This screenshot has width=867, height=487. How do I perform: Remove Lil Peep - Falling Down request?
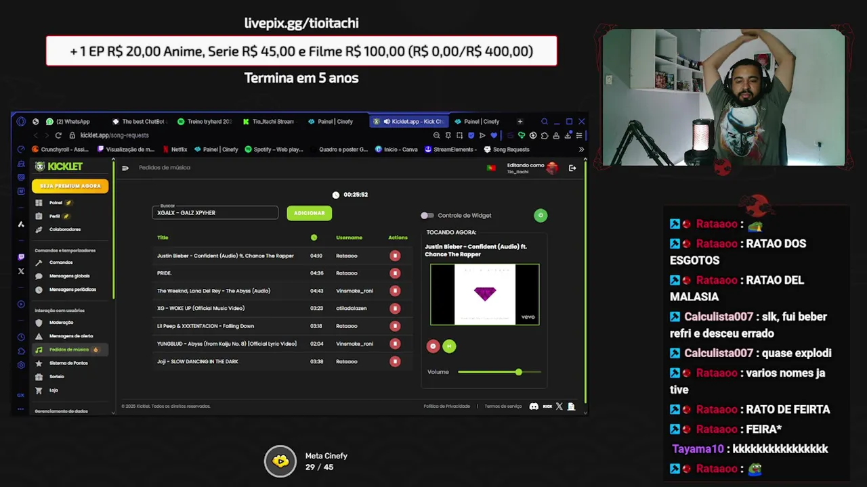[395, 326]
